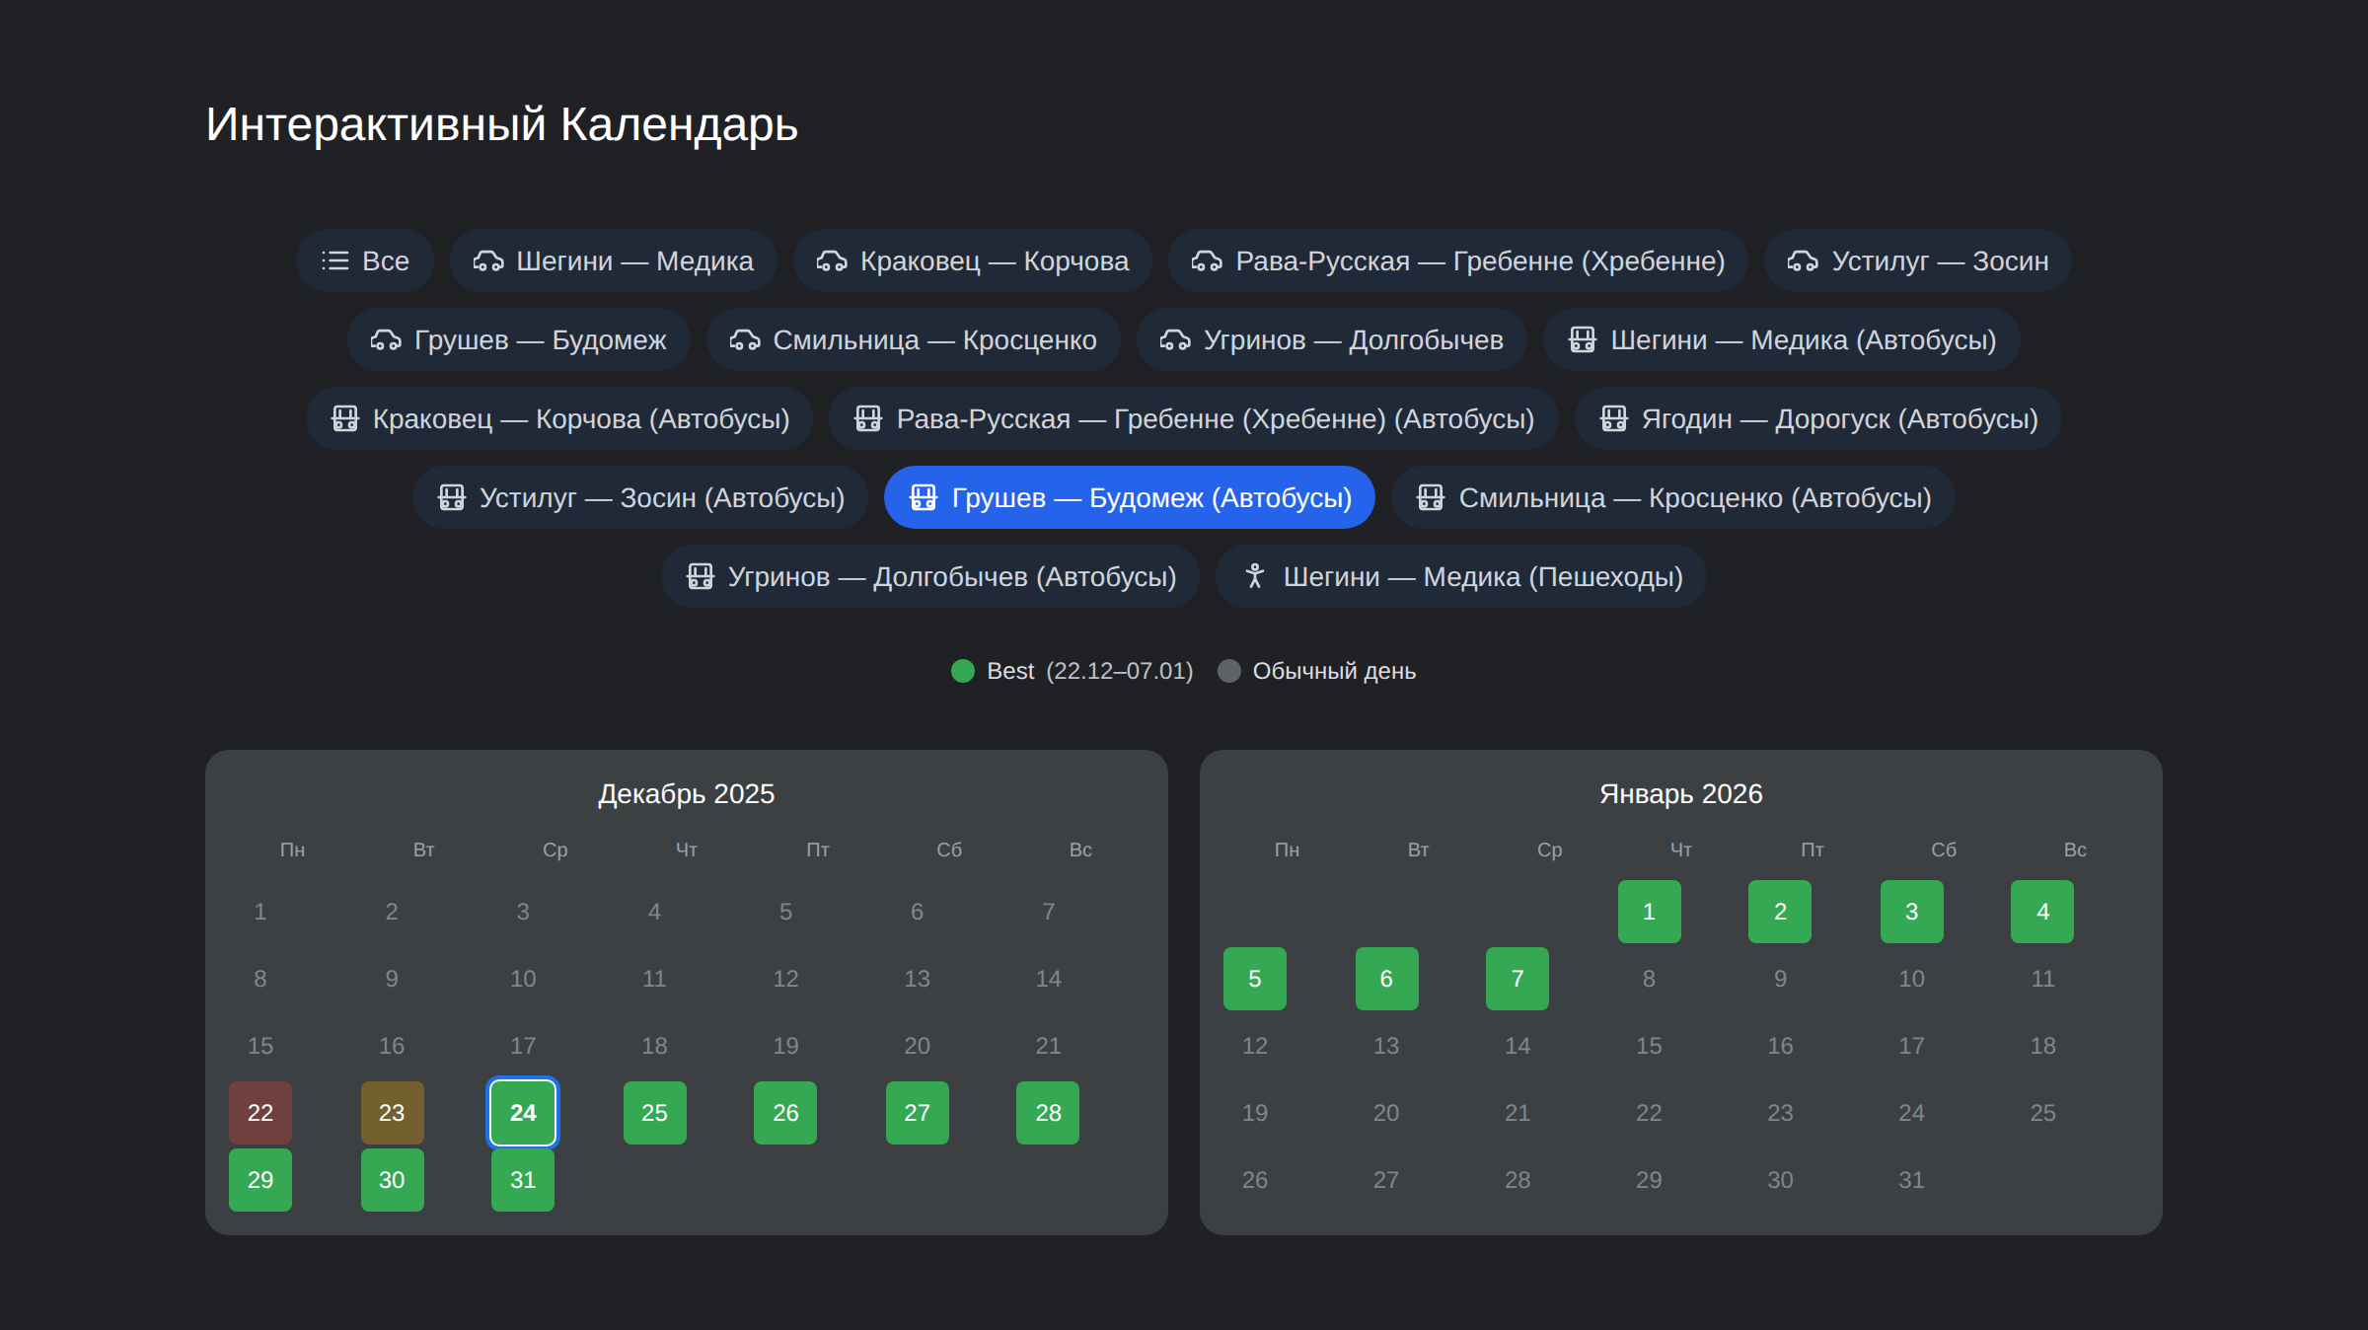Viewport: 2368px width, 1330px height.
Task: Click car icon on Устилуг — Зосин chip
Action: click(x=1802, y=260)
